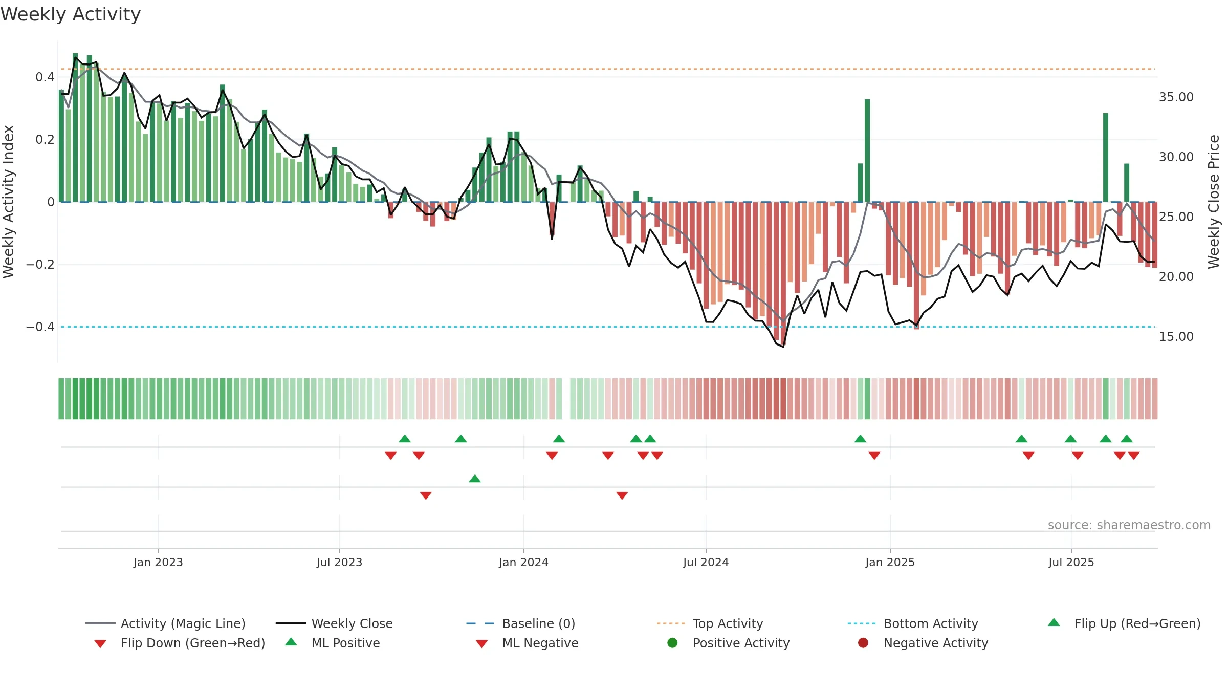This screenshot has width=1228, height=691.
Task: Click the red ML Negative triangle legend icon
Action: pos(482,644)
